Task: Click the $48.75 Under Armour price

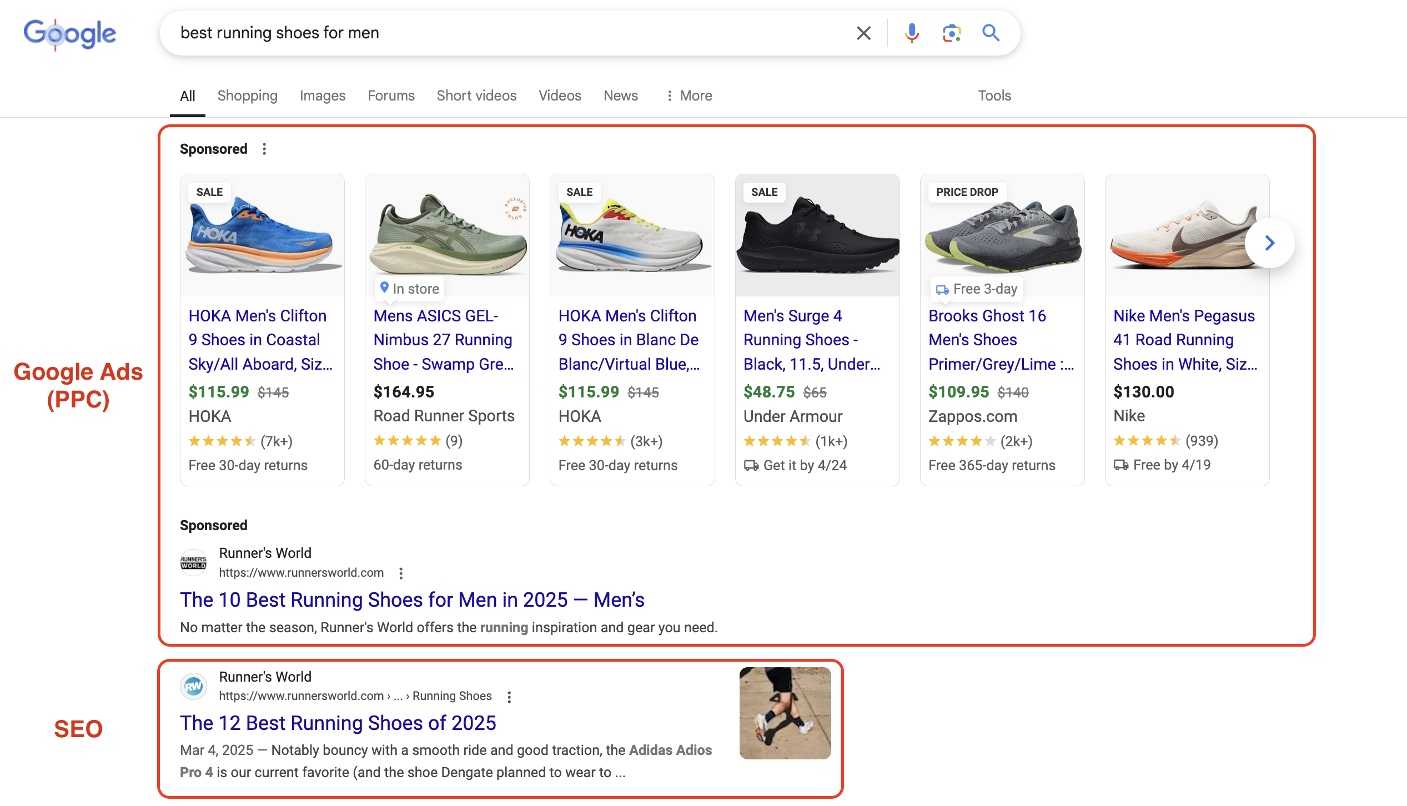Action: coord(769,392)
